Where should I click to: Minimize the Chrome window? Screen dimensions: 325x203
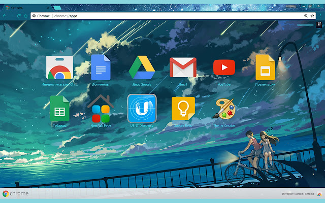(304, 6)
